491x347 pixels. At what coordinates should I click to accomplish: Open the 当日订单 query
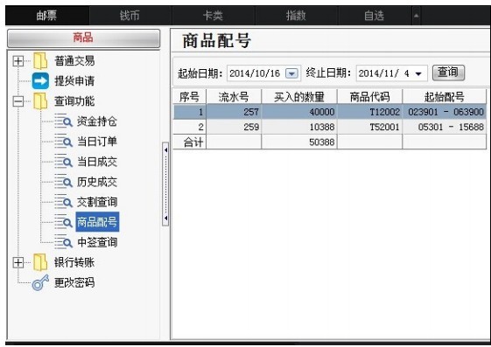point(97,142)
